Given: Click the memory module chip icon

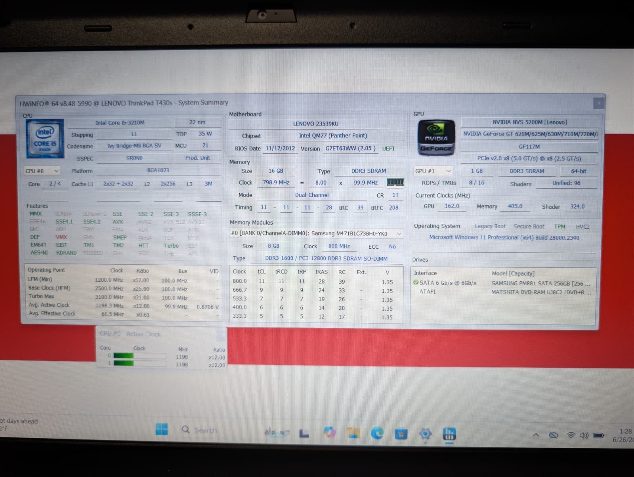Looking at the screenshot, I should (395, 182).
